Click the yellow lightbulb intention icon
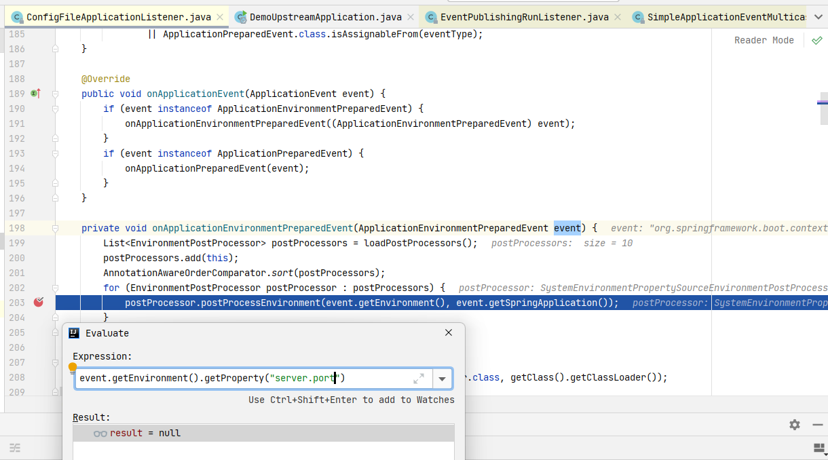The height and width of the screenshot is (460, 828). [73, 368]
